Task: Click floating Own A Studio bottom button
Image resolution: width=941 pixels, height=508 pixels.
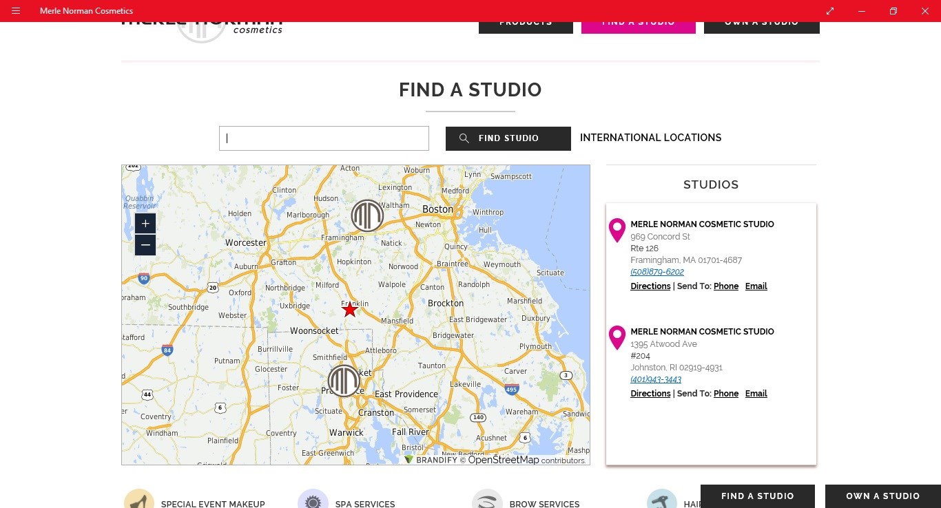Action: 883,496
